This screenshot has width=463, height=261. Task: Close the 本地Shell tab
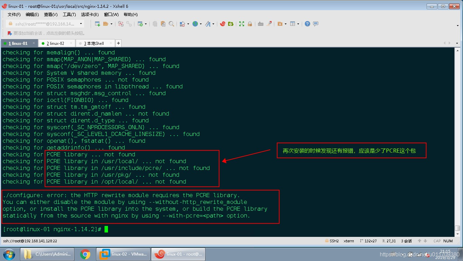111,43
